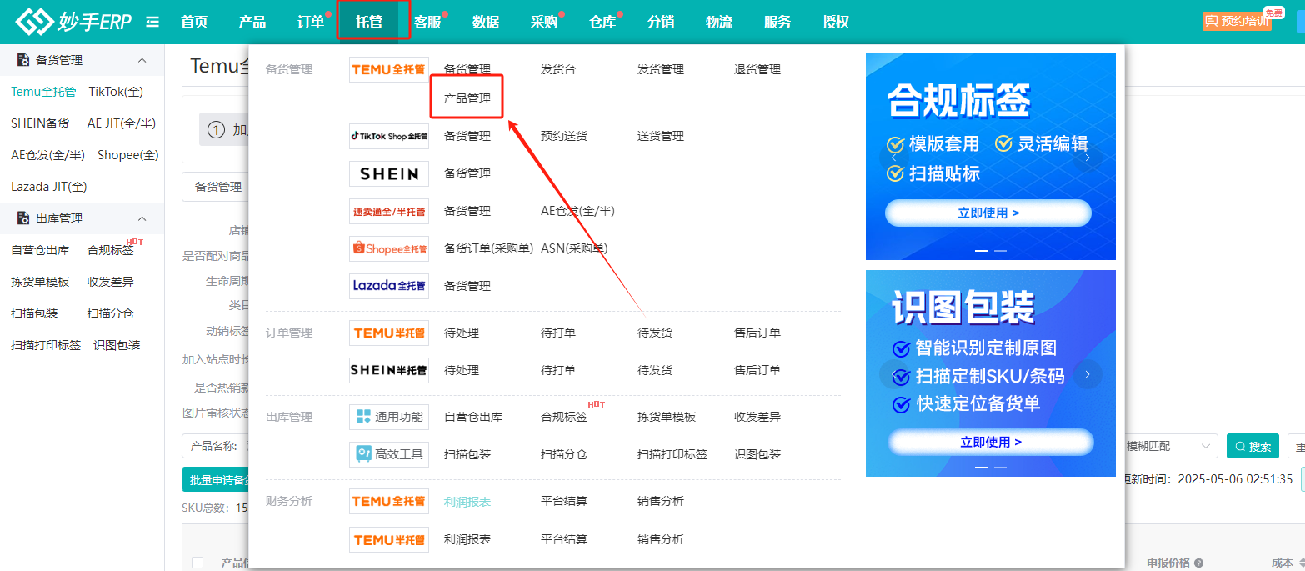Open the 授权 top menu
The width and height of the screenshot is (1305, 571).
[836, 22]
